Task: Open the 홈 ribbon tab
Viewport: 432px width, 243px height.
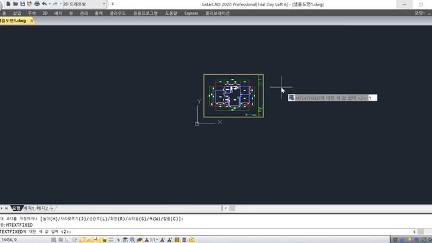Action: 4,13
